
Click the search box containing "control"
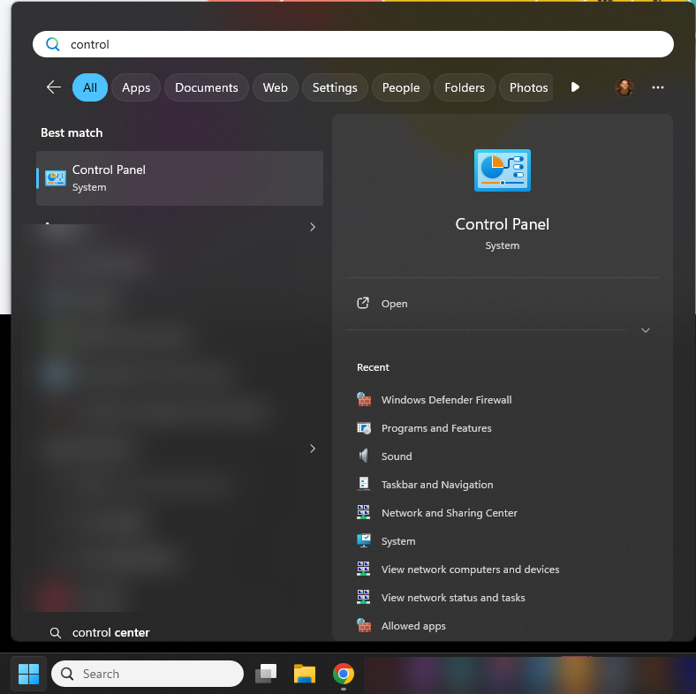[353, 44]
